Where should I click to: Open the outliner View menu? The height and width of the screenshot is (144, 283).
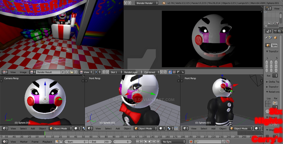(x=277, y=9)
